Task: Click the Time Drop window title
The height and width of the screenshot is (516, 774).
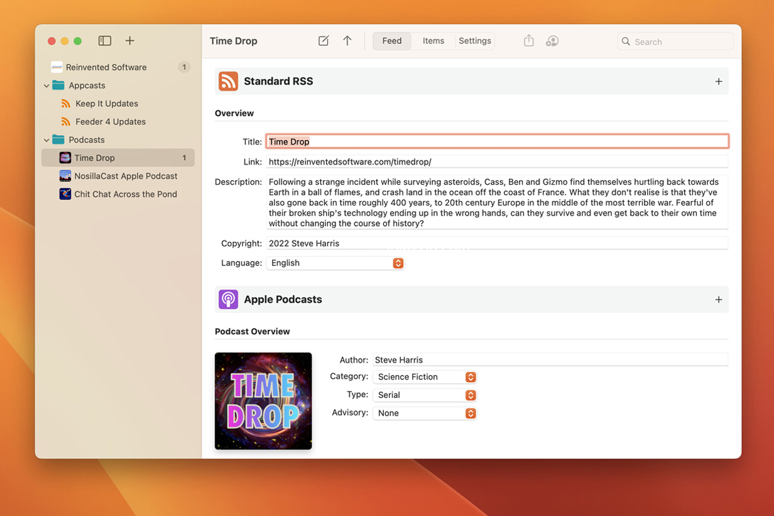Action: 234,41
